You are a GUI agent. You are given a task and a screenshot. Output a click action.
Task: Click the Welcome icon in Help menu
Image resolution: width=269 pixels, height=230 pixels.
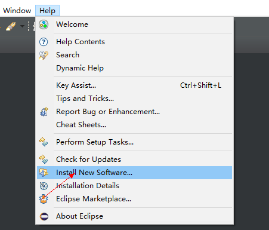tap(44, 24)
